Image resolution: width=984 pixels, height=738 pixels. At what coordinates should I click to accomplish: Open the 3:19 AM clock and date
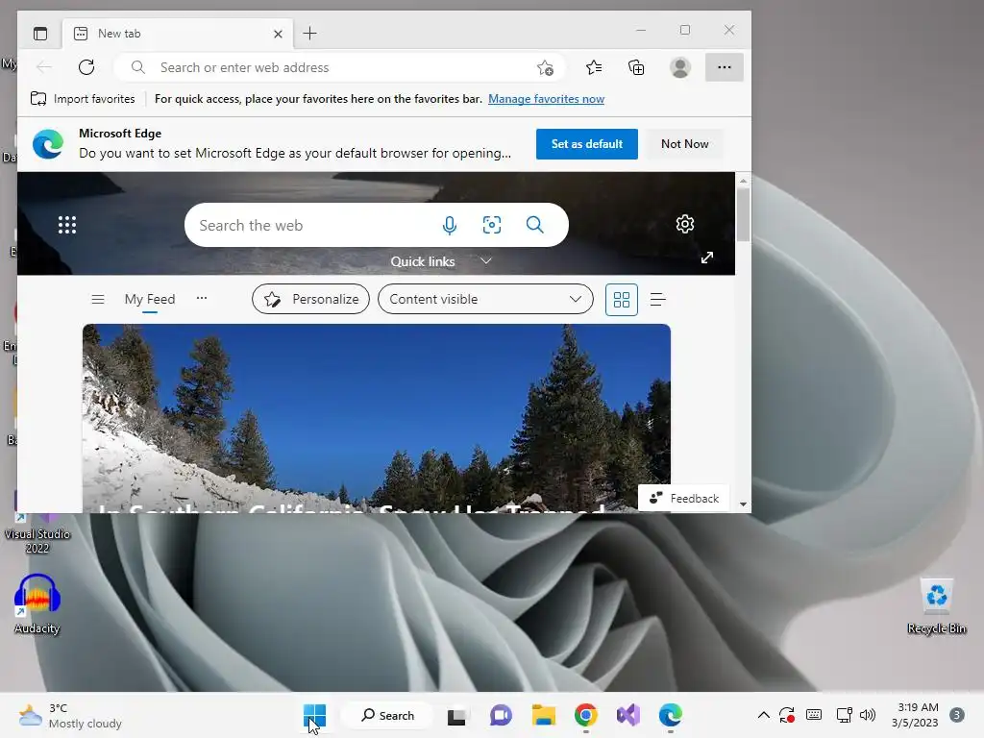click(916, 715)
